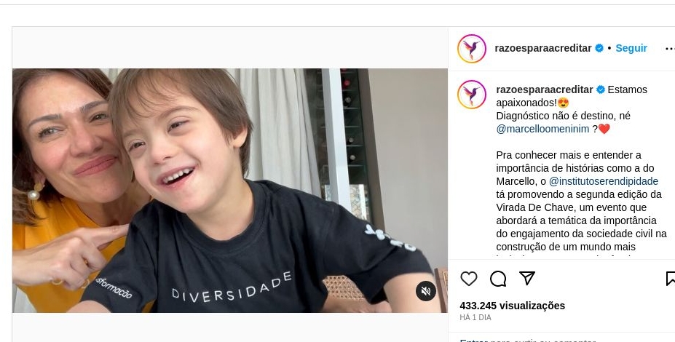Share the post with the paper plane icon
The image size is (675, 342).
tap(527, 279)
